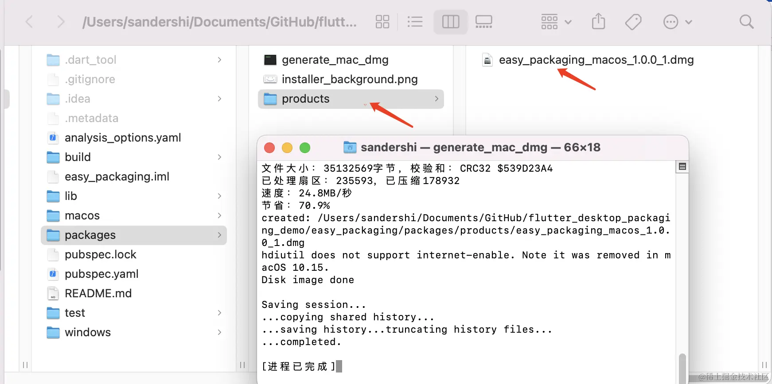Zoom the terminal window with green button
This screenshot has width=772, height=384.
click(305, 148)
